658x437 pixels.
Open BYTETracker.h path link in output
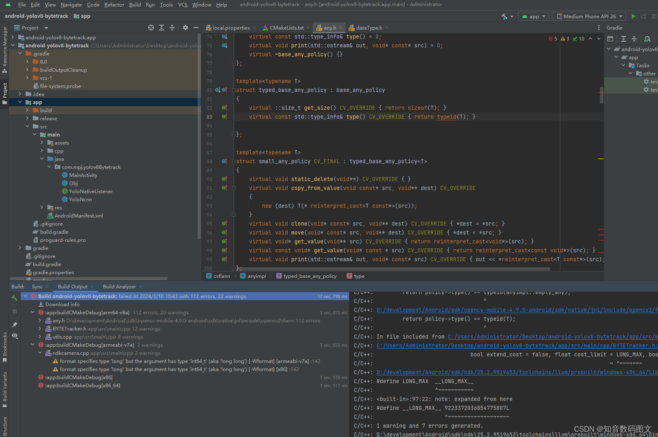coord(517,345)
